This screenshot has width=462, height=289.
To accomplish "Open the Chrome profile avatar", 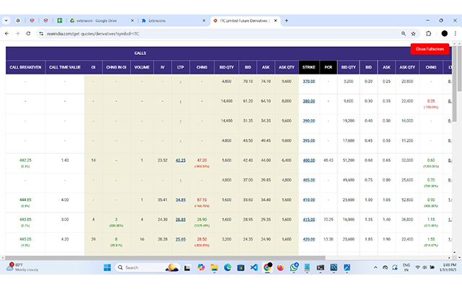I will point(445,34).
